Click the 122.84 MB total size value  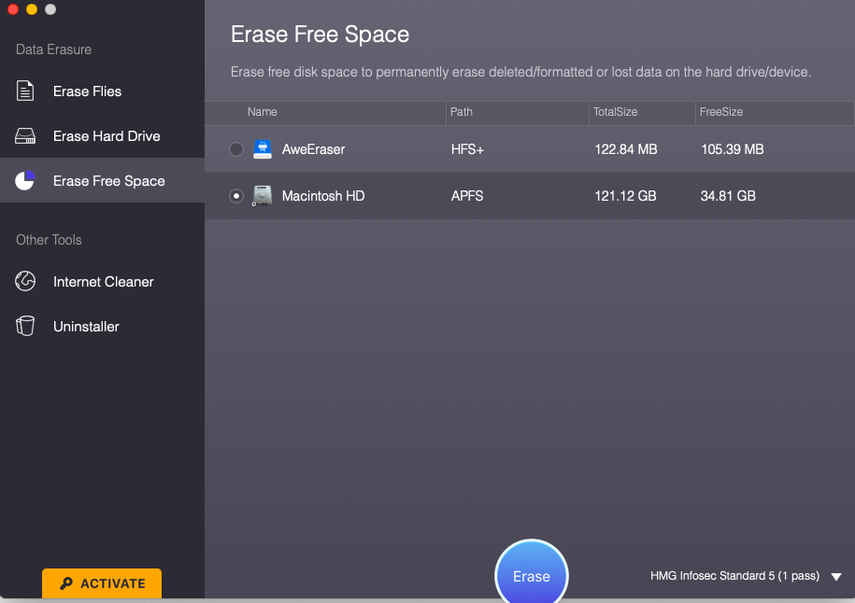625,149
